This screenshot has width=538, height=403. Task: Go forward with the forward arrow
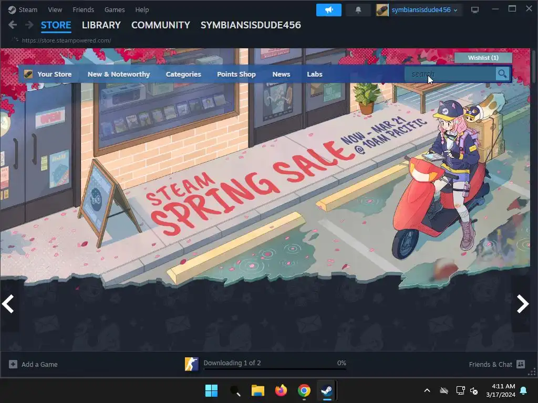point(29,25)
